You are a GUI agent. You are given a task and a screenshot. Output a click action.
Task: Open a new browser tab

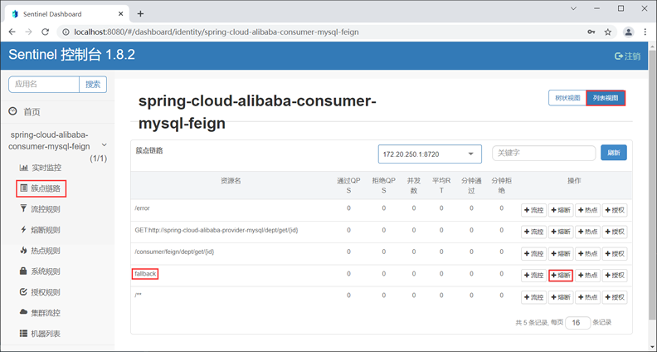point(140,14)
